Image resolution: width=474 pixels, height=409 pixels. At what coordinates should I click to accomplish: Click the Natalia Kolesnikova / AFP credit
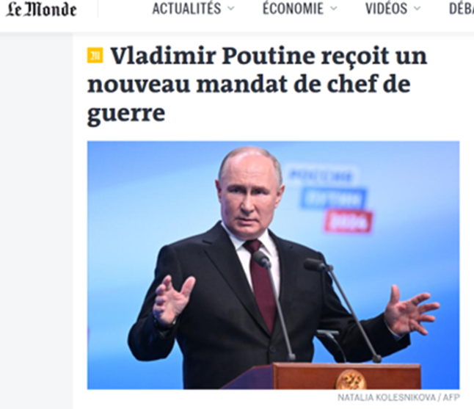click(398, 397)
